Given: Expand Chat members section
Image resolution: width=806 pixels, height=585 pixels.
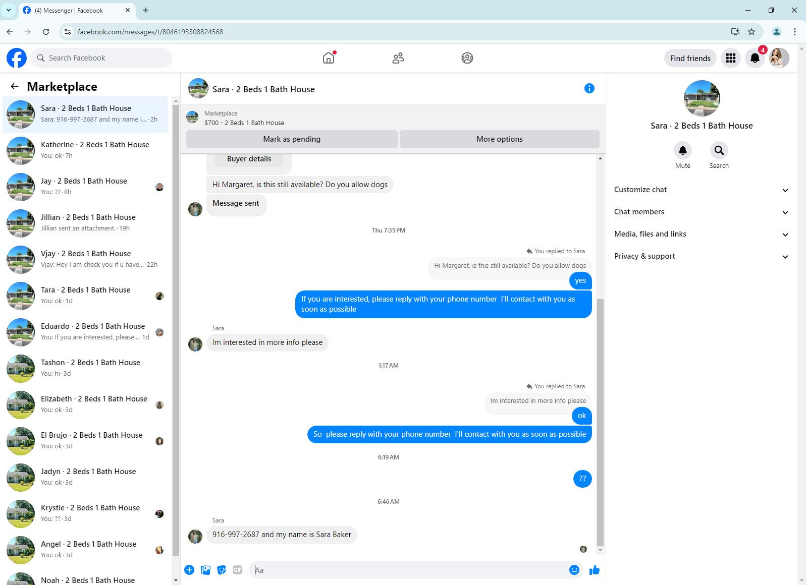Looking at the screenshot, I should [701, 212].
